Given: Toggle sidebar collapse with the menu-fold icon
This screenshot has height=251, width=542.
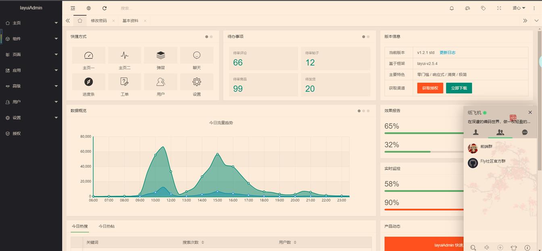Looking at the screenshot, I should 73,8.
